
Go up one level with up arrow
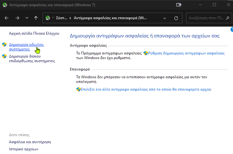pyautogui.click(x=36, y=18)
